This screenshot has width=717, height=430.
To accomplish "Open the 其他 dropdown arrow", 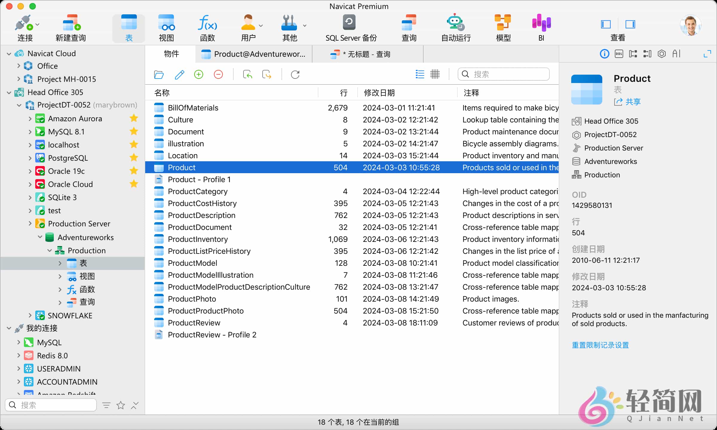I will pyautogui.click(x=305, y=25).
